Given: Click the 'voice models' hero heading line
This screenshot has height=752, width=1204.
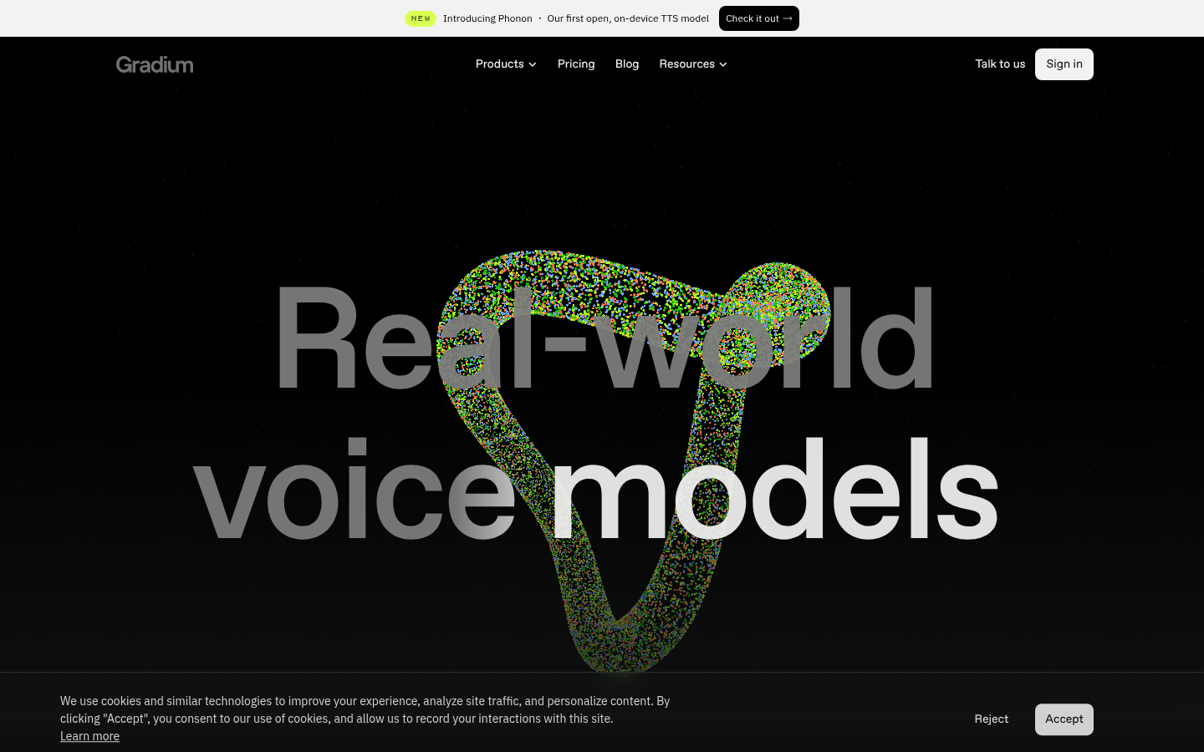Looking at the screenshot, I should point(595,489).
